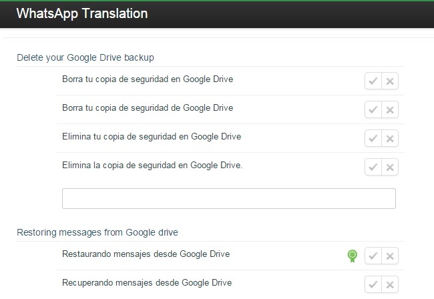Reject 'Recuperando mensajes desde Google Drive'

click(x=390, y=284)
